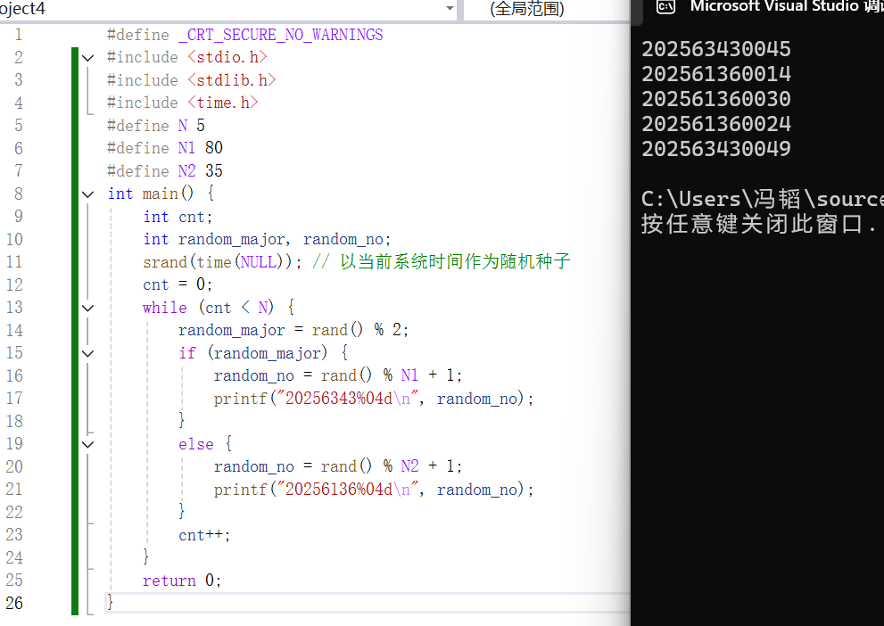Click _CRT_SECURE_NO_WARNINGS macro on line 1
884x626 pixels.
(281, 35)
